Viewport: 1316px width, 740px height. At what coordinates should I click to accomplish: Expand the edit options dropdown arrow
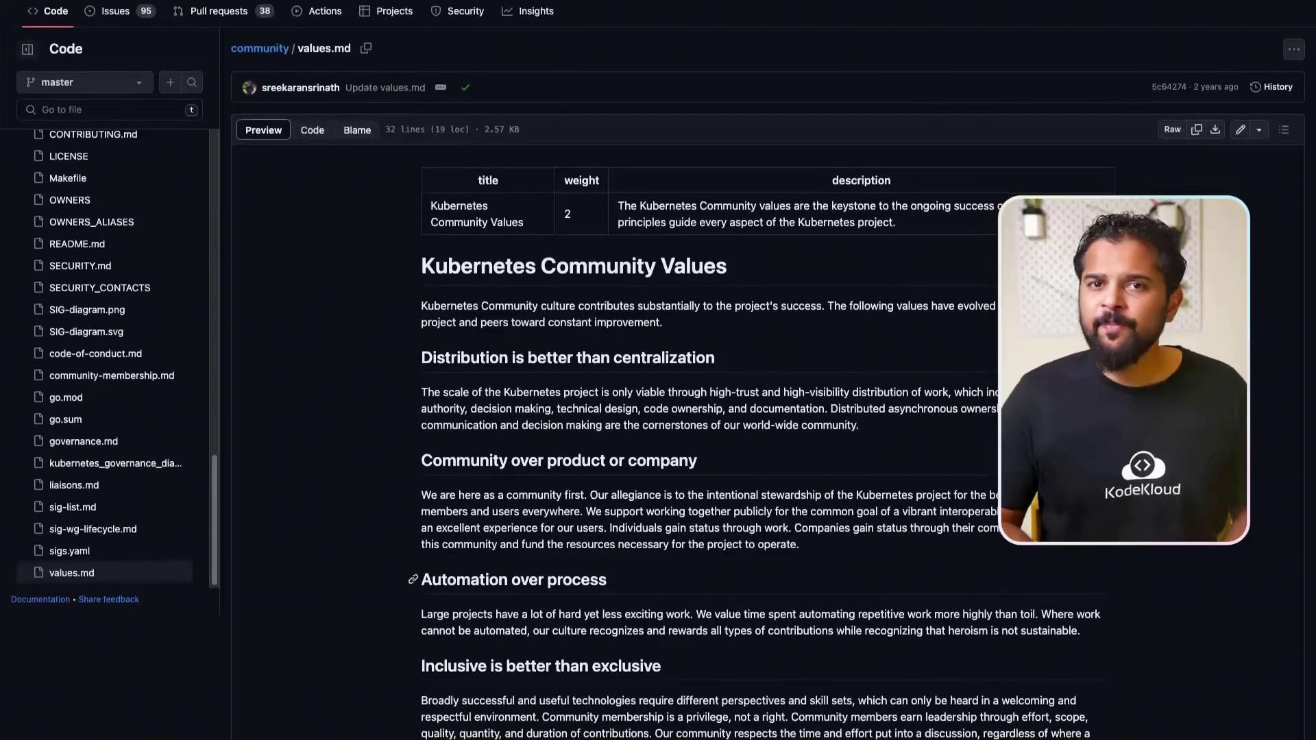(1259, 129)
